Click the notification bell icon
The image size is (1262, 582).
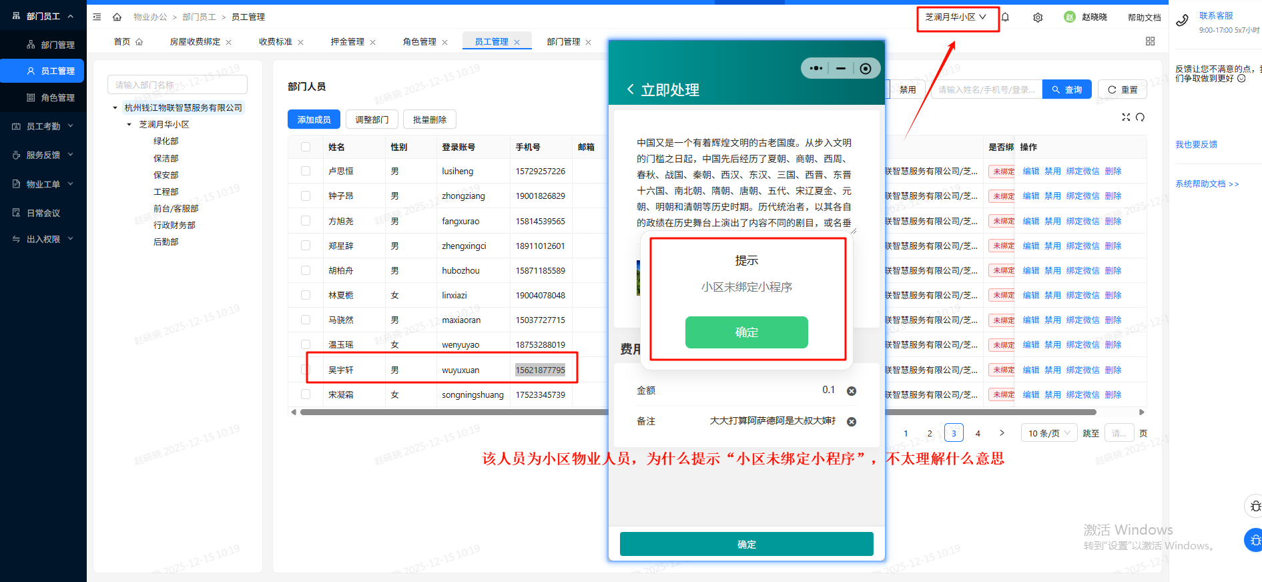click(1005, 17)
